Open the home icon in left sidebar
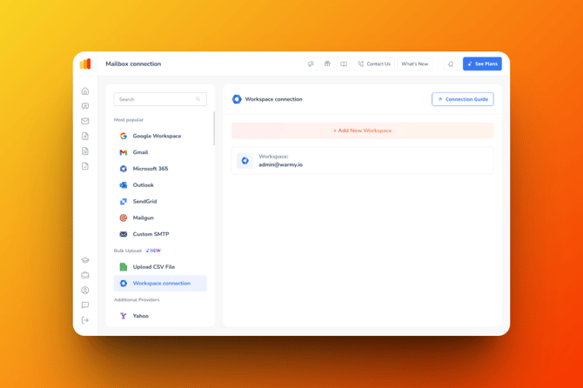Image resolution: width=583 pixels, height=388 pixels. point(85,91)
